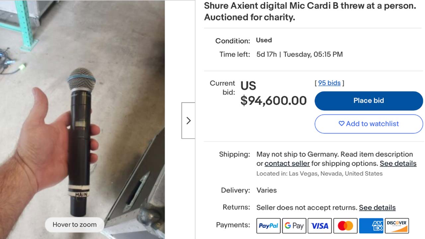Click the Hover to zoom label

[x=74, y=225]
